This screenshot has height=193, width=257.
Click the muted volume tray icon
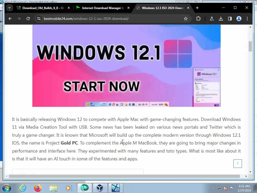point(226,188)
